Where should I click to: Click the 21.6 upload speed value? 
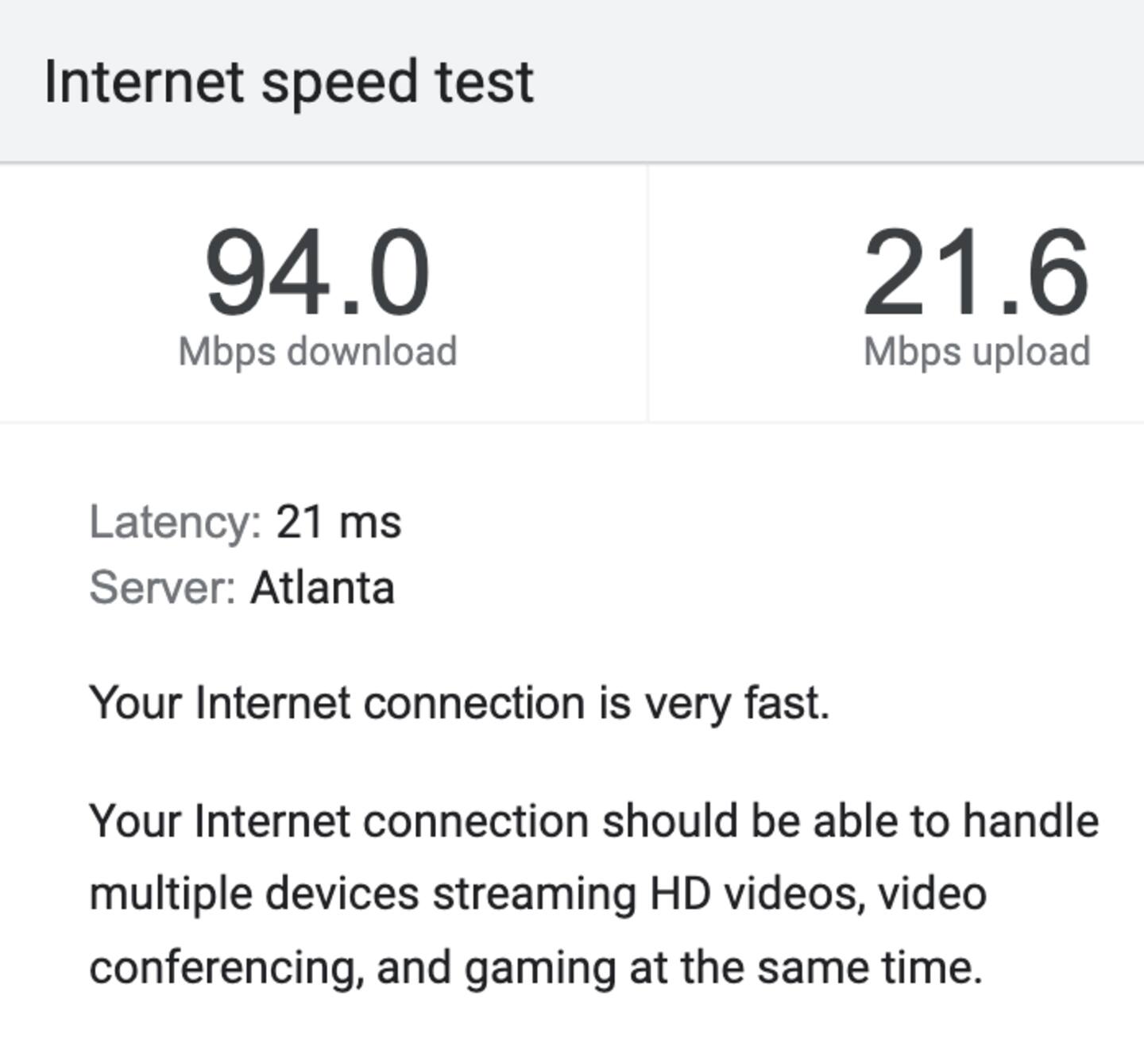(x=976, y=272)
